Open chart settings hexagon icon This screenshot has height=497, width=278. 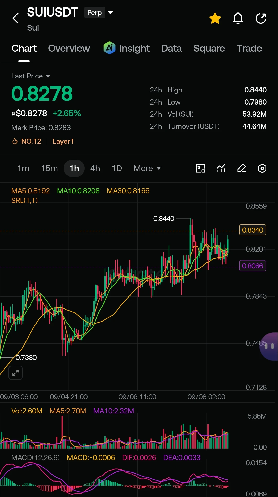pyautogui.click(x=262, y=168)
